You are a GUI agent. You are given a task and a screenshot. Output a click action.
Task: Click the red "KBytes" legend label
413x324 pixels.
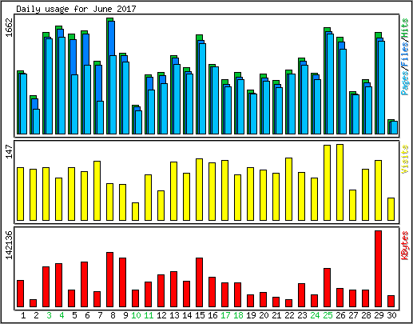point(405,246)
